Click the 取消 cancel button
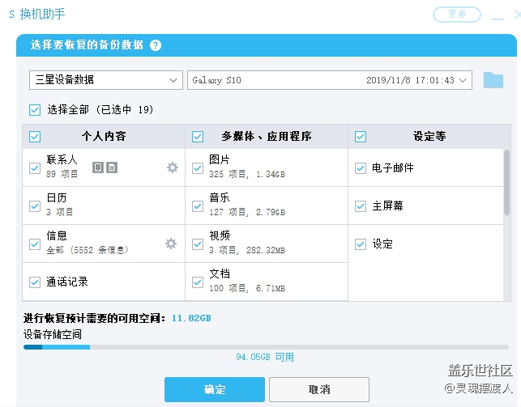Image resolution: width=521 pixels, height=407 pixels. point(318,389)
